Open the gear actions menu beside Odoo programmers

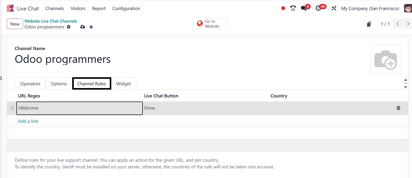click(69, 27)
